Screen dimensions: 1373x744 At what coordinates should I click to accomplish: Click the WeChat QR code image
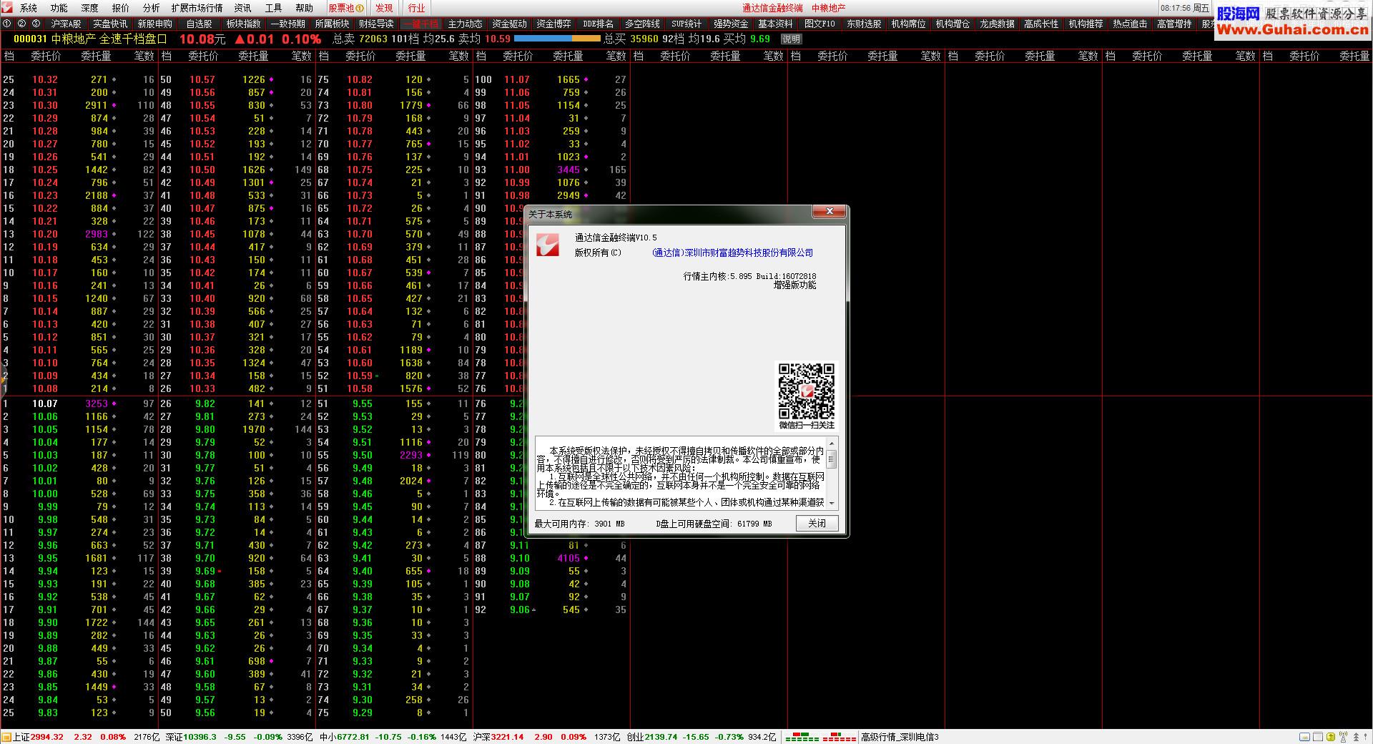pos(806,391)
